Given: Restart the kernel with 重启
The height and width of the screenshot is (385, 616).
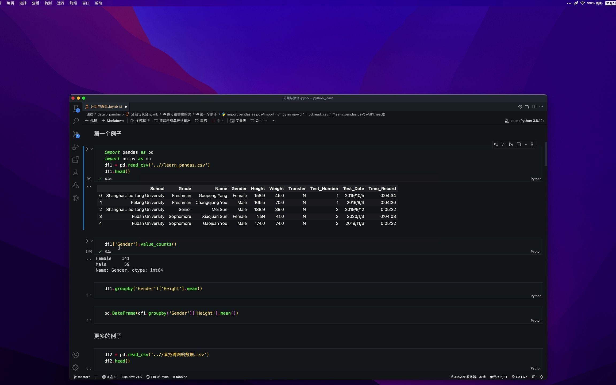Looking at the screenshot, I should (x=201, y=121).
